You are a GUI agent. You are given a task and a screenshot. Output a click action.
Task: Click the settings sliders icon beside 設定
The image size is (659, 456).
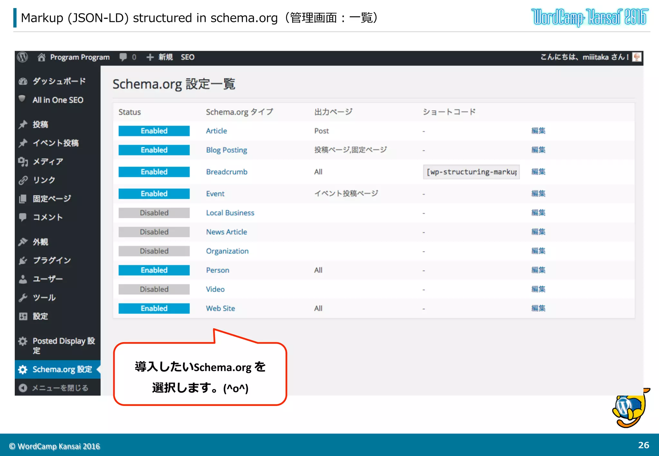[x=23, y=316]
